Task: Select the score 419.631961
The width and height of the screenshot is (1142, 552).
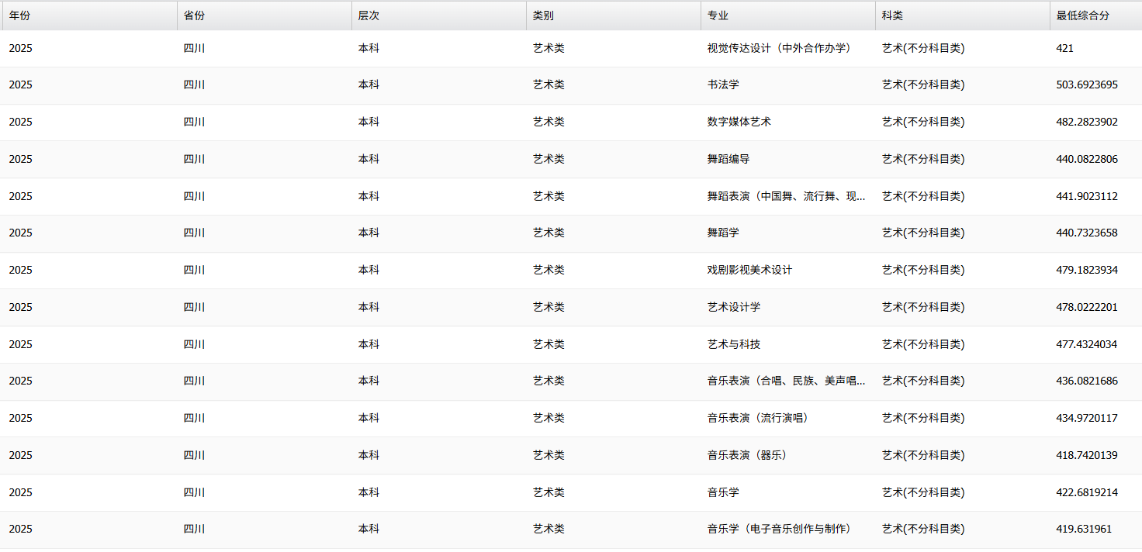Action: tap(1084, 529)
